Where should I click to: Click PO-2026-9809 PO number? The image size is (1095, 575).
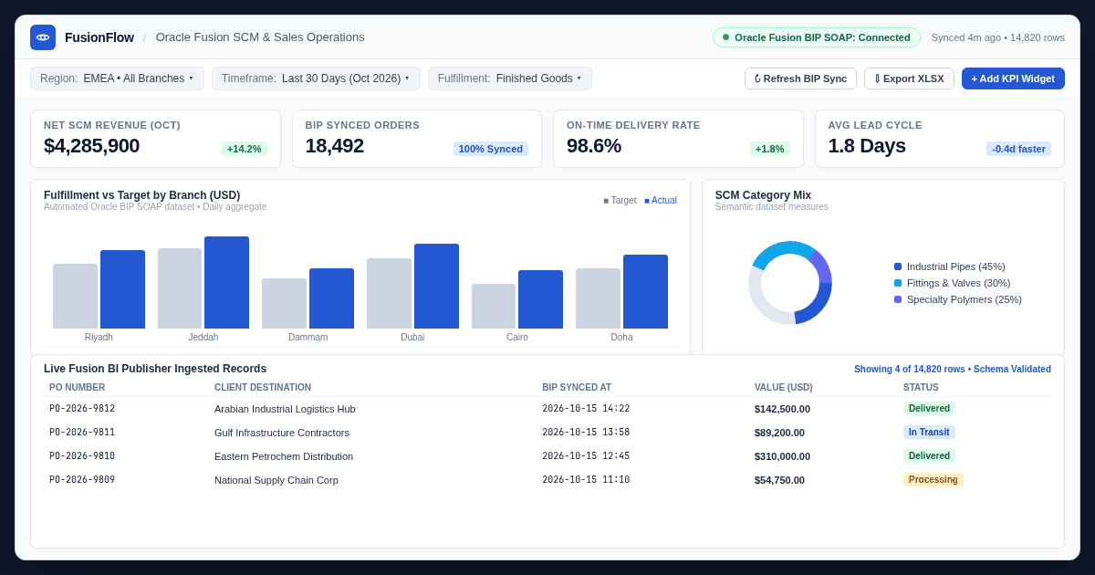click(x=82, y=479)
